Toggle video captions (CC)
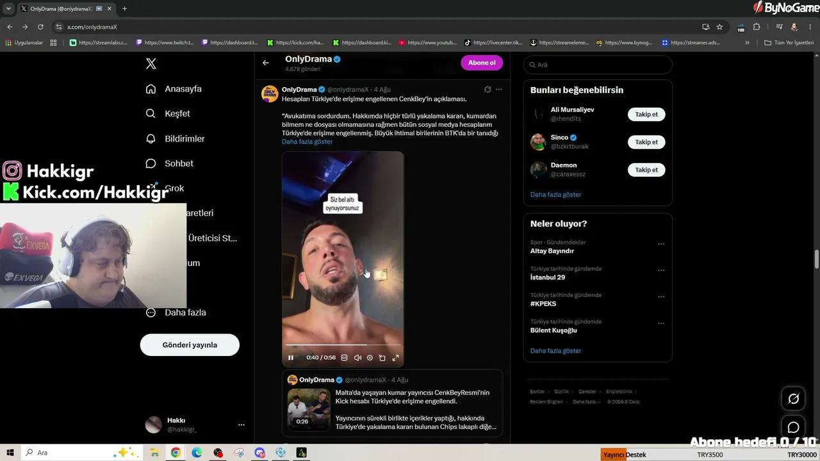Screen dimensions: 820x461 (x=344, y=358)
